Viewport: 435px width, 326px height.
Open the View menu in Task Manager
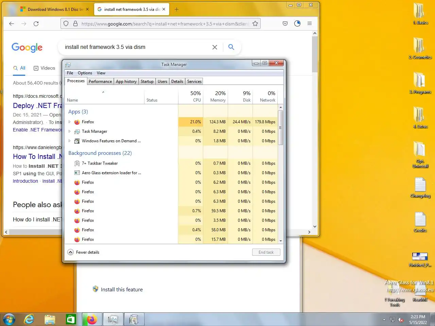[101, 73]
